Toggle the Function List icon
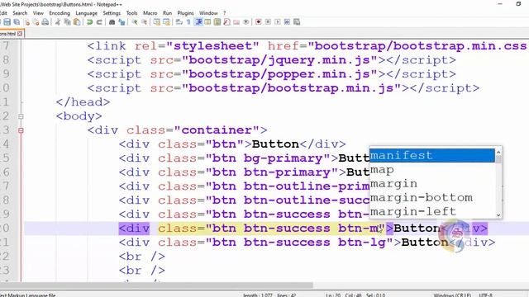529x297 pixels. pyautogui.click(x=226, y=22)
